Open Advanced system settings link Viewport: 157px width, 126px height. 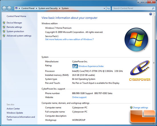point(19,36)
